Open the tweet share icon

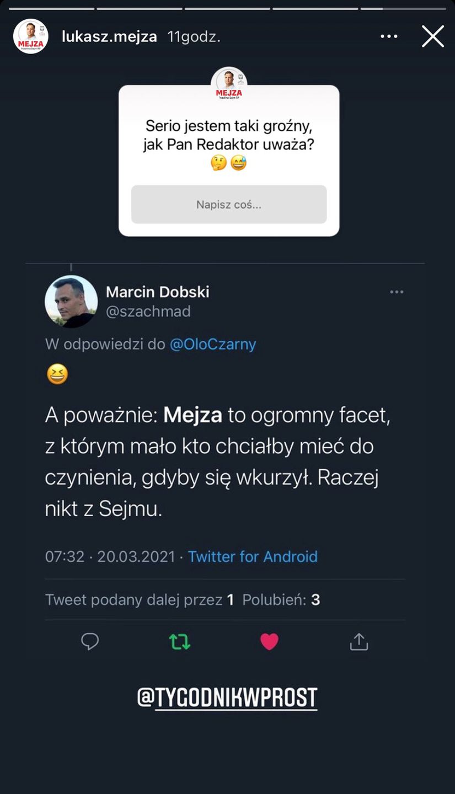(x=358, y=641)
